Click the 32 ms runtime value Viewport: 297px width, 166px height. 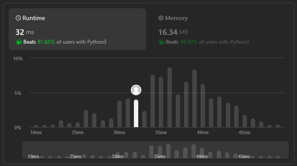pyautogui.click(x=24, y=32)
